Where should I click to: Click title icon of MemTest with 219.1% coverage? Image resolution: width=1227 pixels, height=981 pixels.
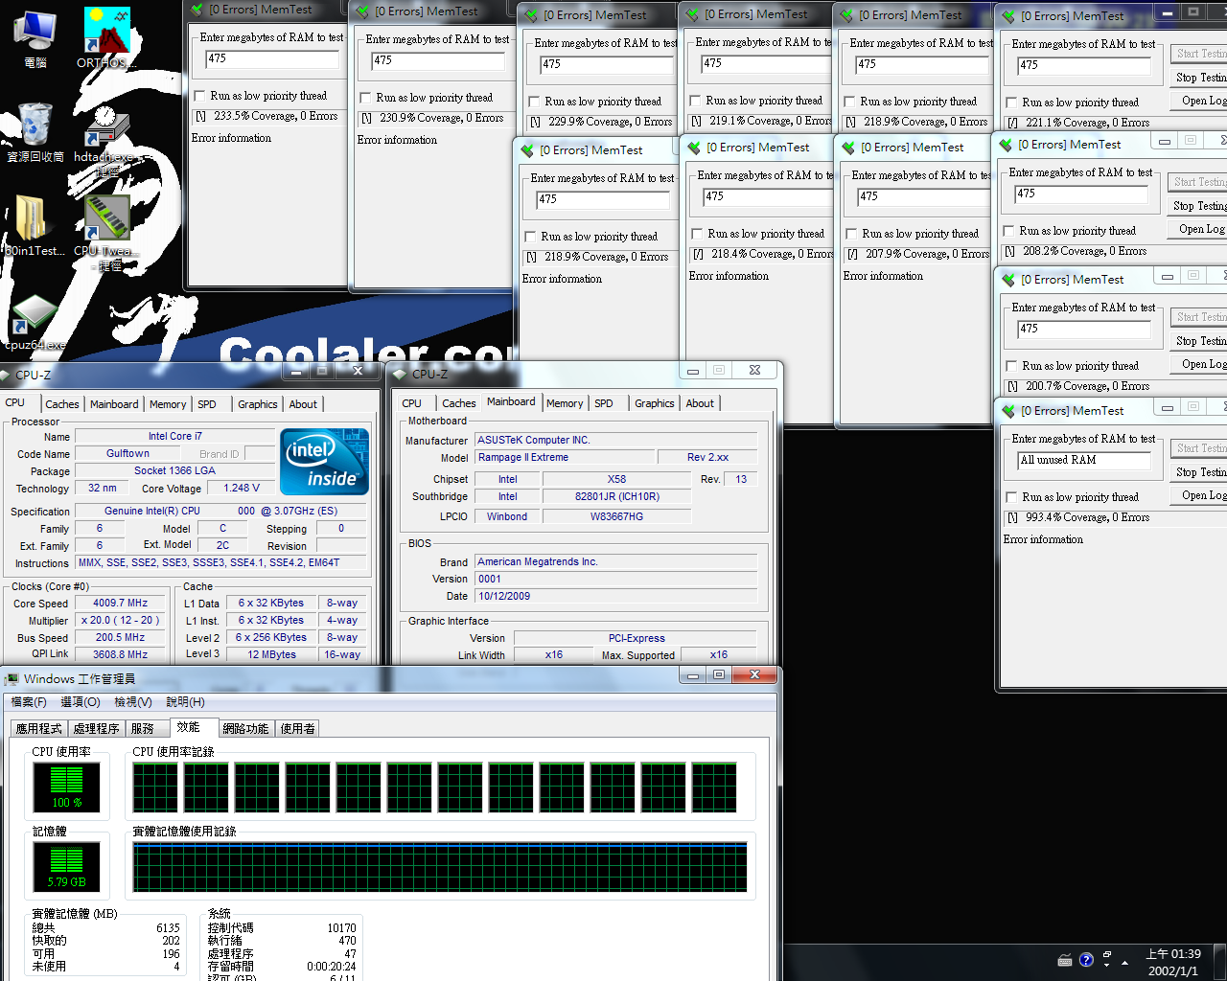coord(692,14)
